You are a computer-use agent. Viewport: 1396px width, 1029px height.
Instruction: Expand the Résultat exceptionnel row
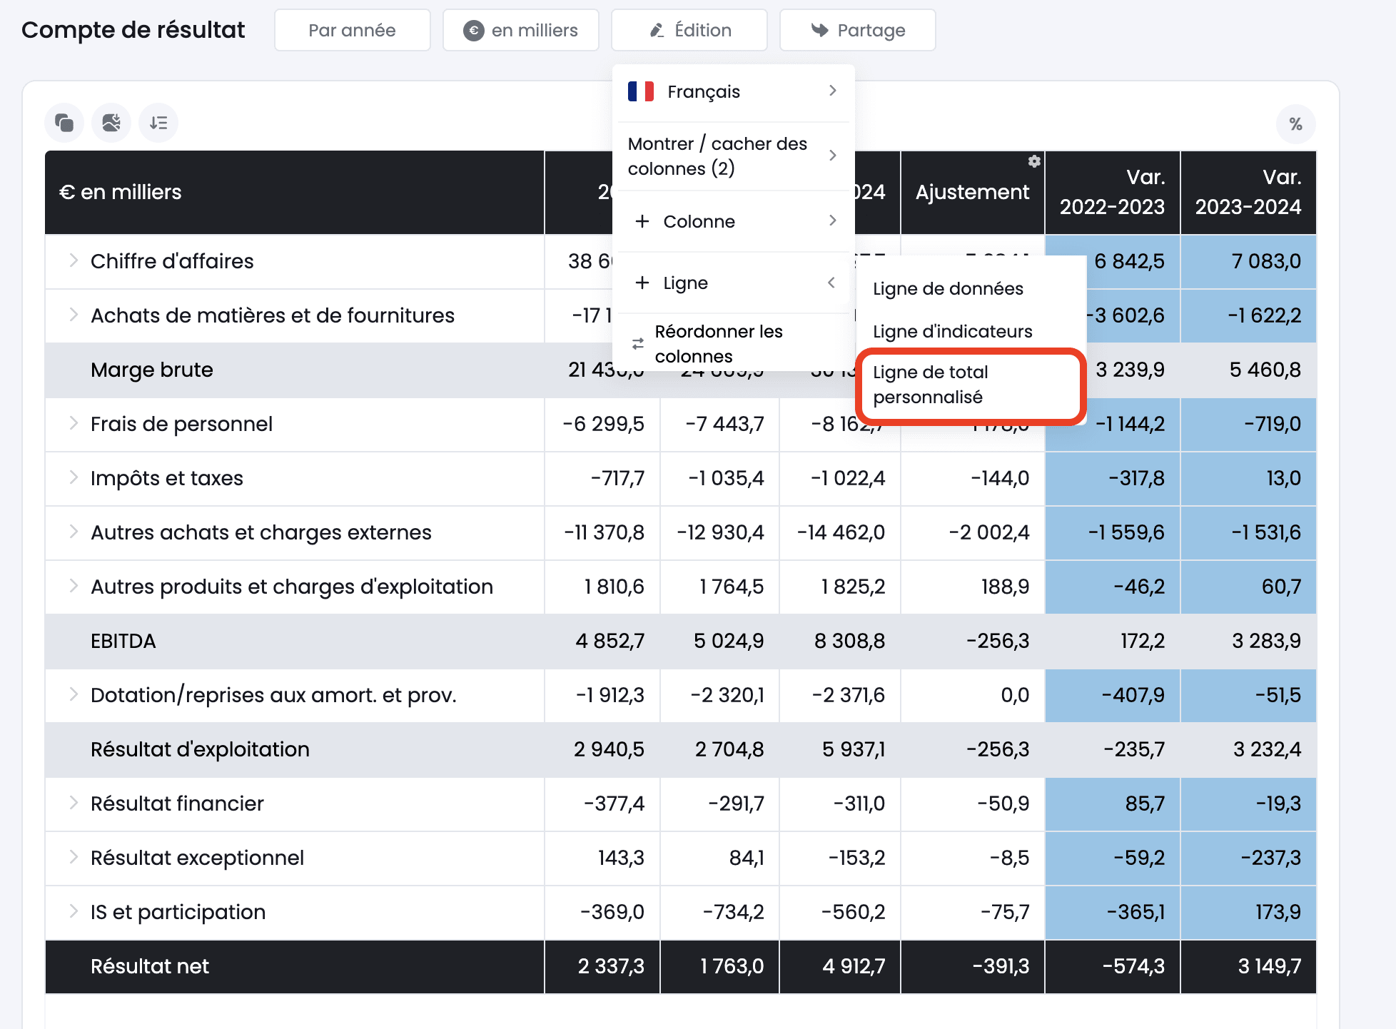click(x=74, y=857)
